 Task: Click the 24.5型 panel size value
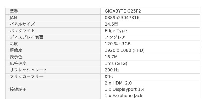(x=111, y=24)
